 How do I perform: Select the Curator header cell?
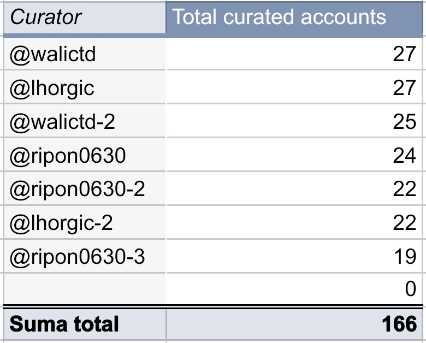click(x=46, y=17)
